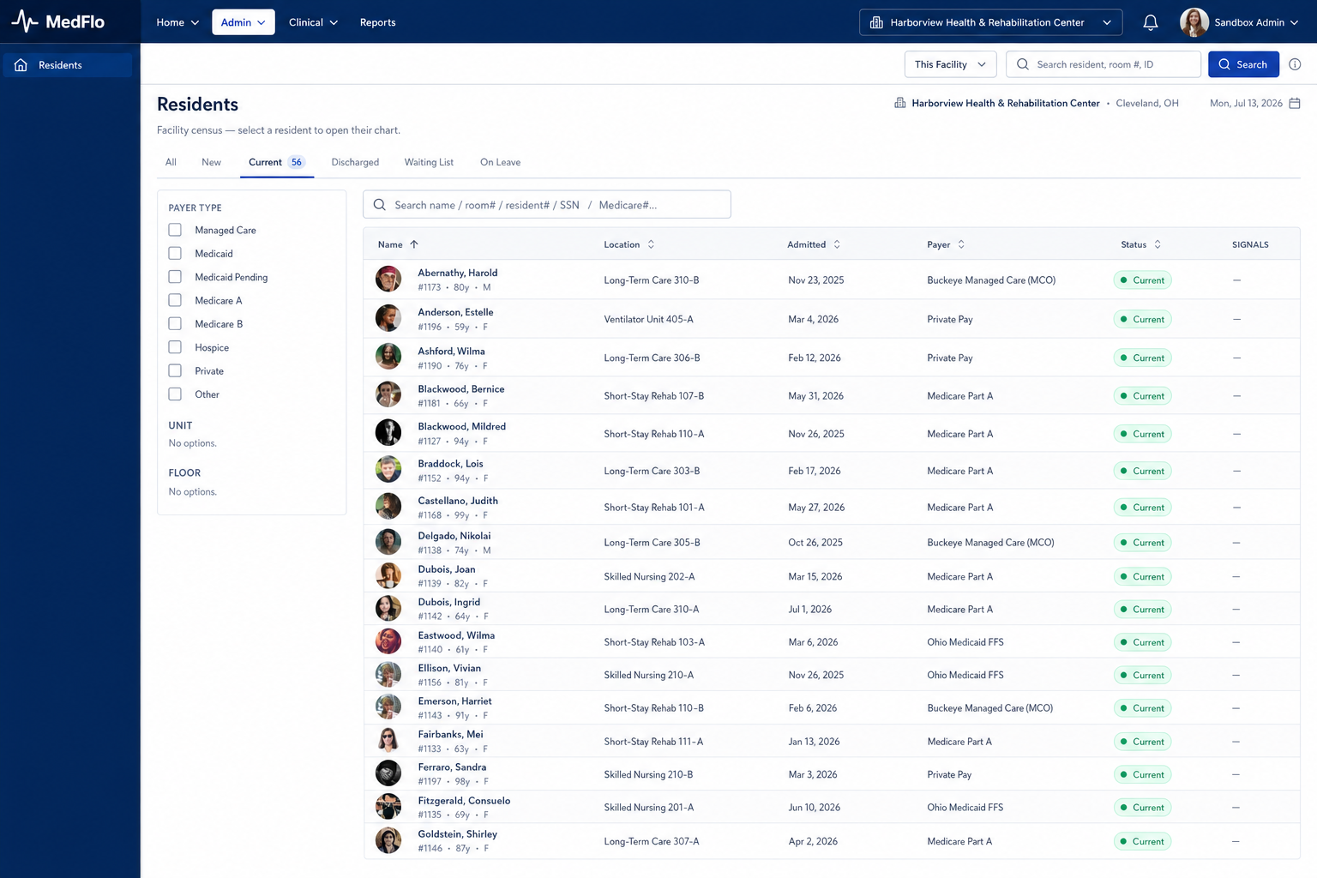Select the Current 56 tab
Image resolution: width=1317 pixels, height=878 pixels.
[277, 162]
